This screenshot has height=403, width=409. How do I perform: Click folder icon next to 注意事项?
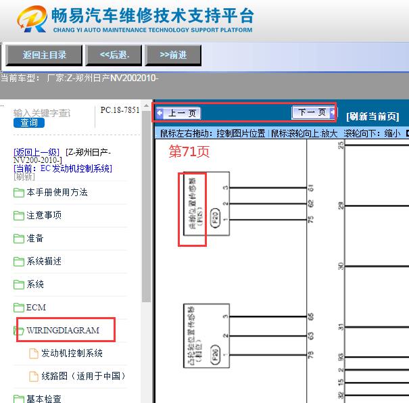(19, 216)
